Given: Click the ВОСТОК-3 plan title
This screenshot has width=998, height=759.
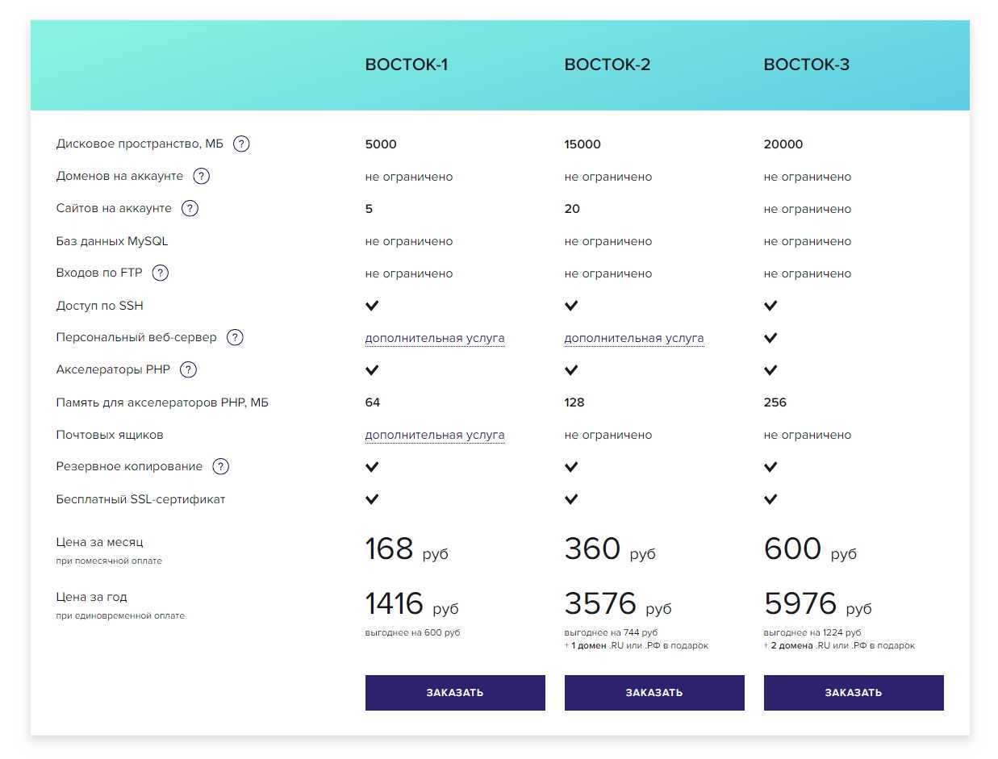Looking at the screenshot, I should coord(807,65).
